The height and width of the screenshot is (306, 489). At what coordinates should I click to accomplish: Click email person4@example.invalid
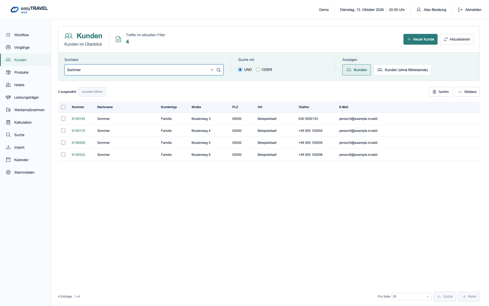[x=358, y=131]
